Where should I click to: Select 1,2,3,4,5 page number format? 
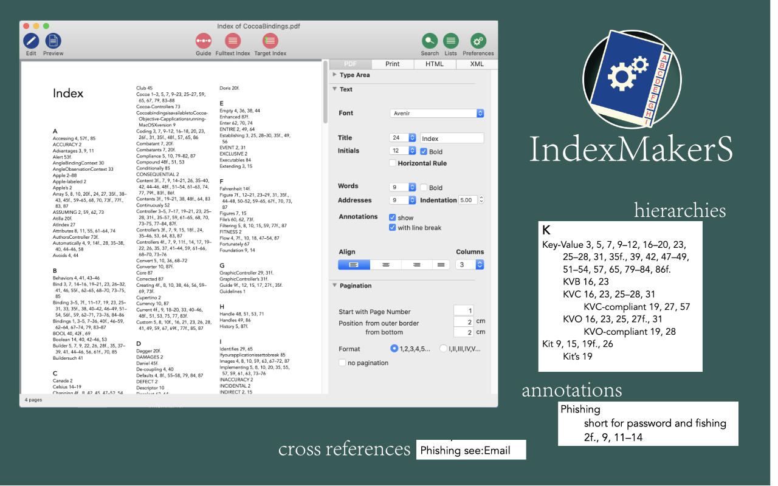pos(394,349)
